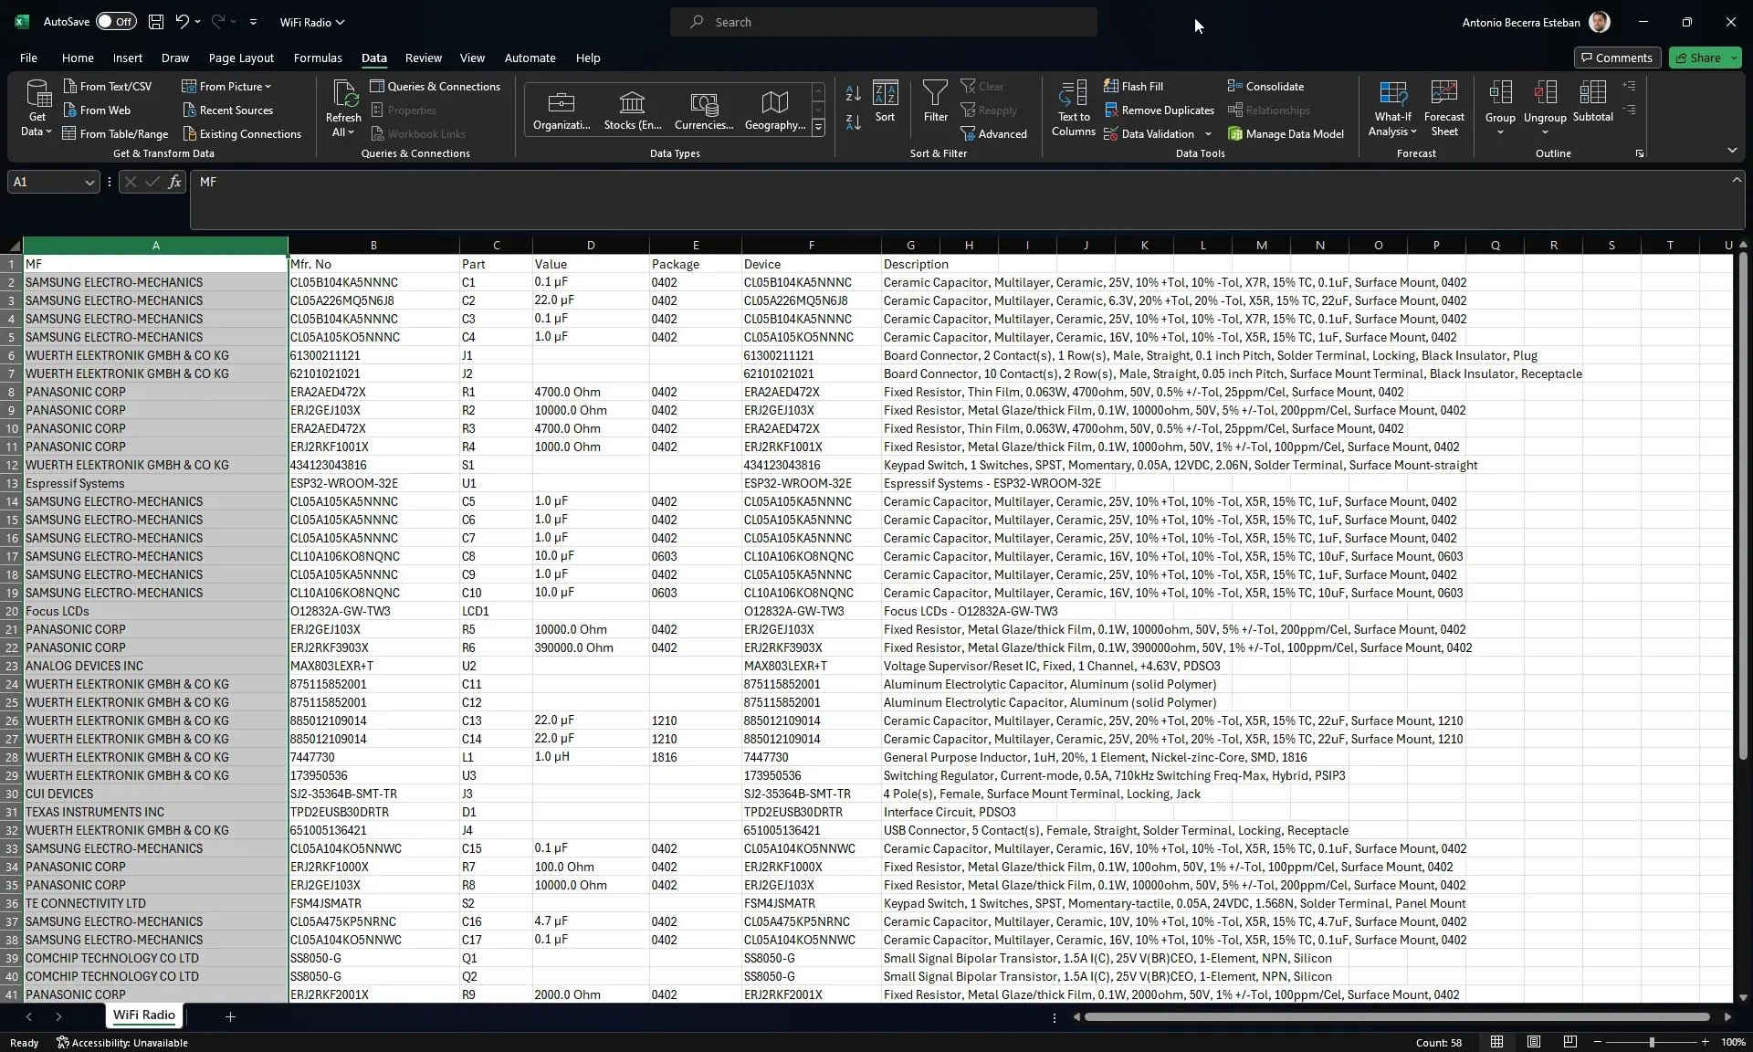This screenshot has height=1052, width=1753.
Task: Switch to the Review tab
Action: 423,58
